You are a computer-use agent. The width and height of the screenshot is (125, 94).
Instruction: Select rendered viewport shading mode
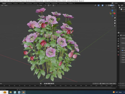coord(114,5)
